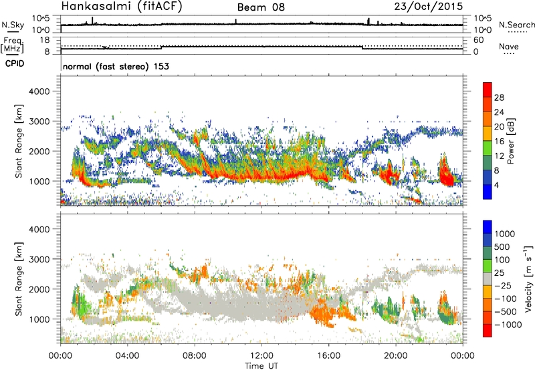
Task: Click the date "23/Oct/2015"
Action: [429, 7]
